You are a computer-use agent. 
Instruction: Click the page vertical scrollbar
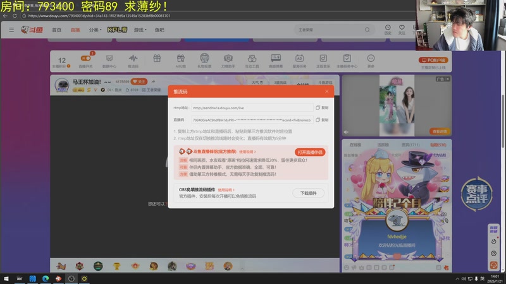503,122
